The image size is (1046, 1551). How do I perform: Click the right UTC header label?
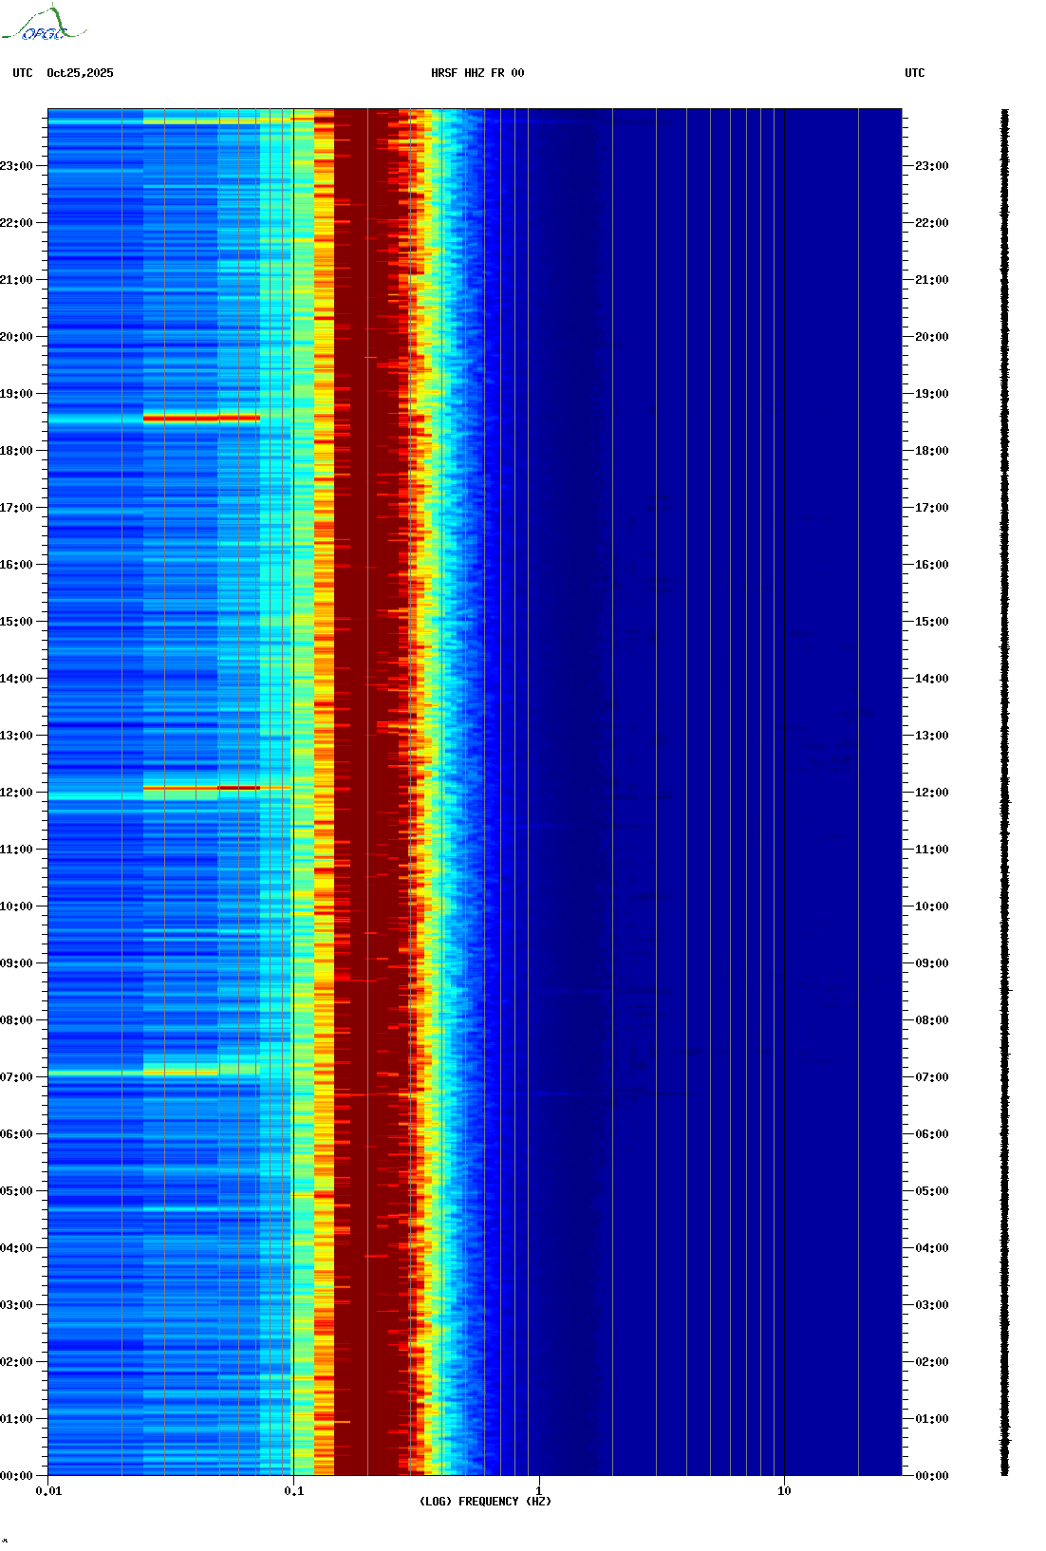(915, 73)
